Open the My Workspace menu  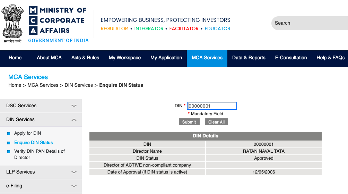click(x=125, y=58)
